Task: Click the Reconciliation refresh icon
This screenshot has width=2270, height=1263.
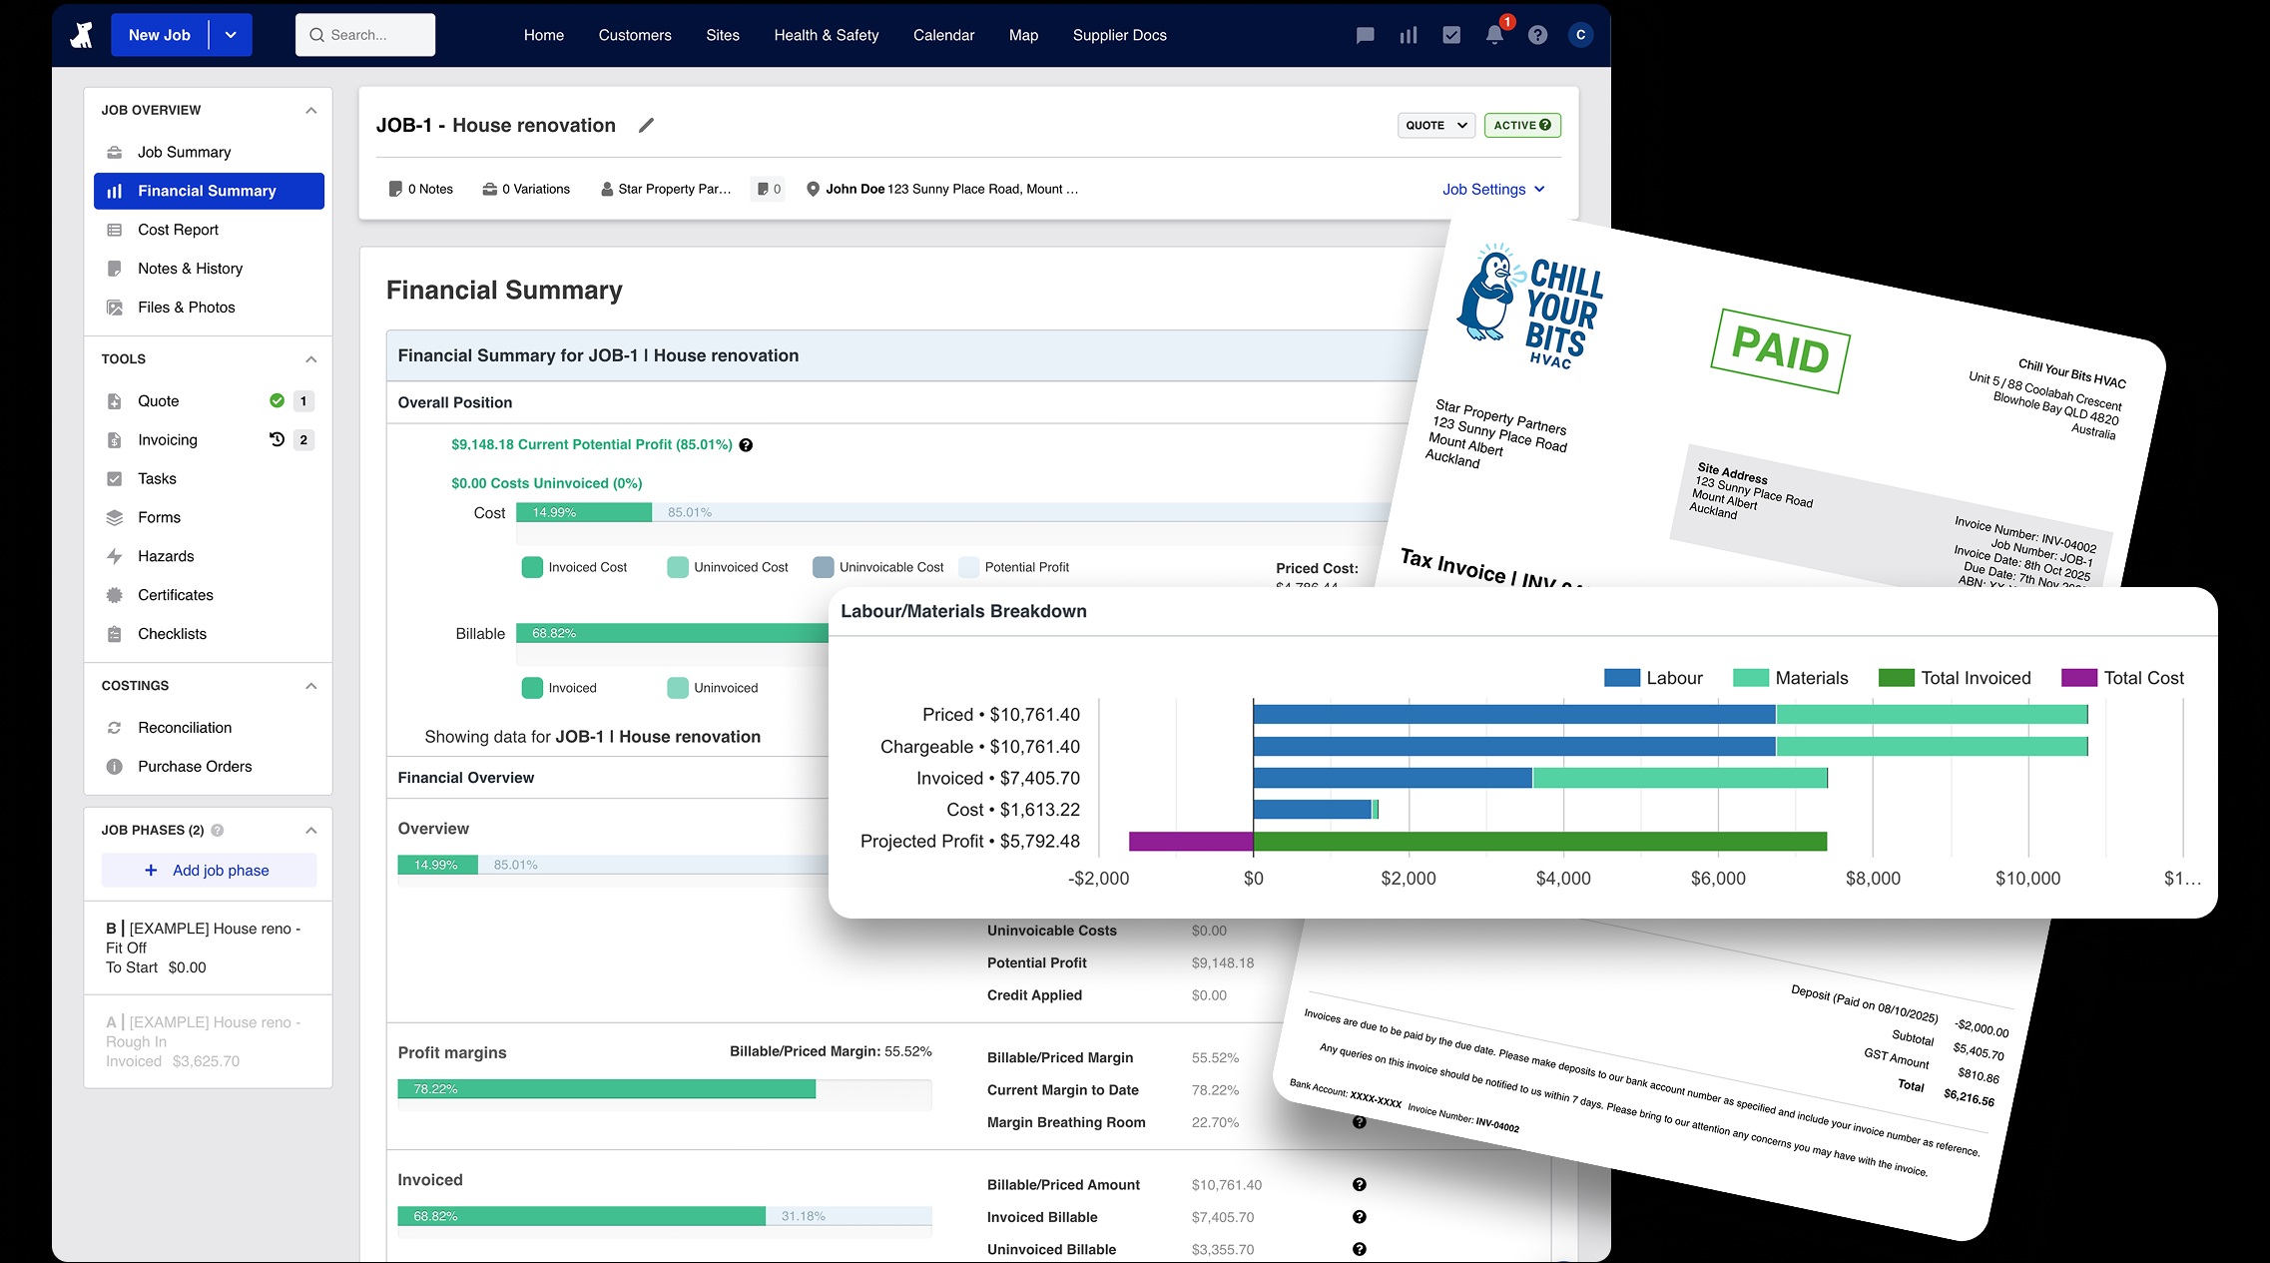Action: pyautogui.click(x=115, y=728)
